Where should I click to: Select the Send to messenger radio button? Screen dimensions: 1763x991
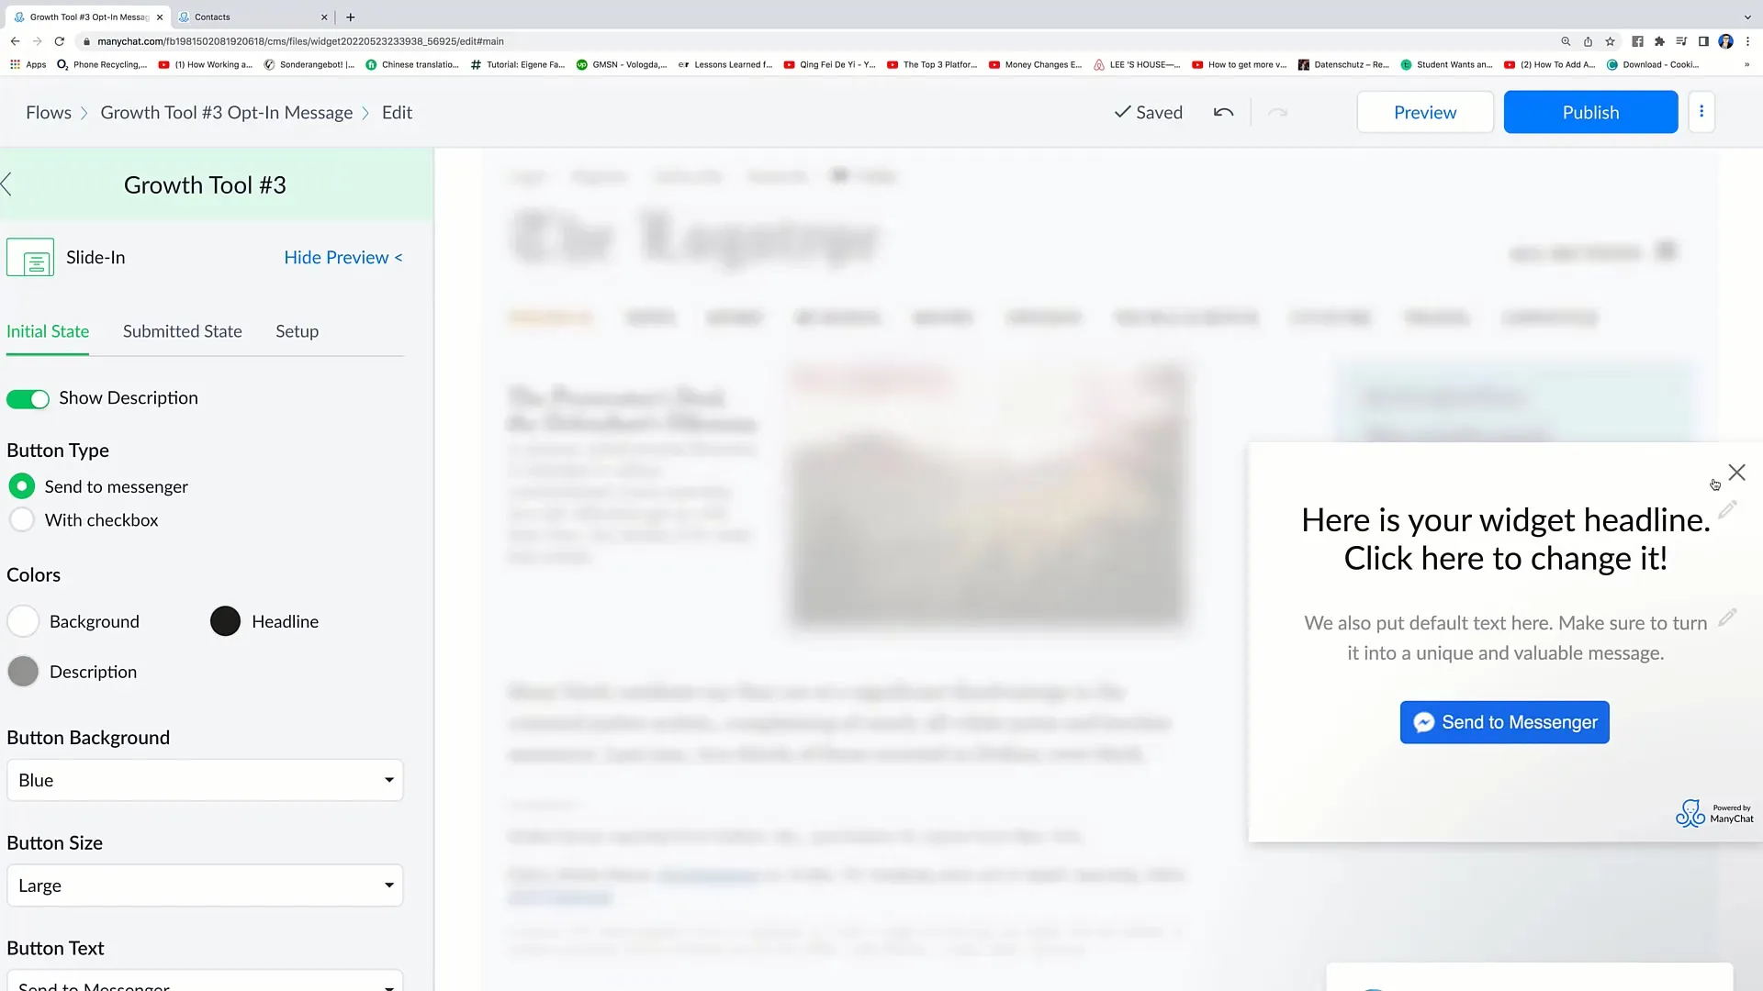click(22, 485)
